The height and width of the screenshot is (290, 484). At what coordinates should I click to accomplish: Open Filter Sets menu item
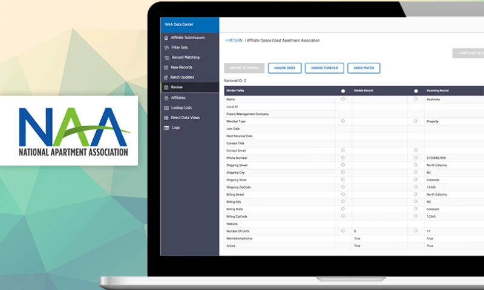pos(179,48)
